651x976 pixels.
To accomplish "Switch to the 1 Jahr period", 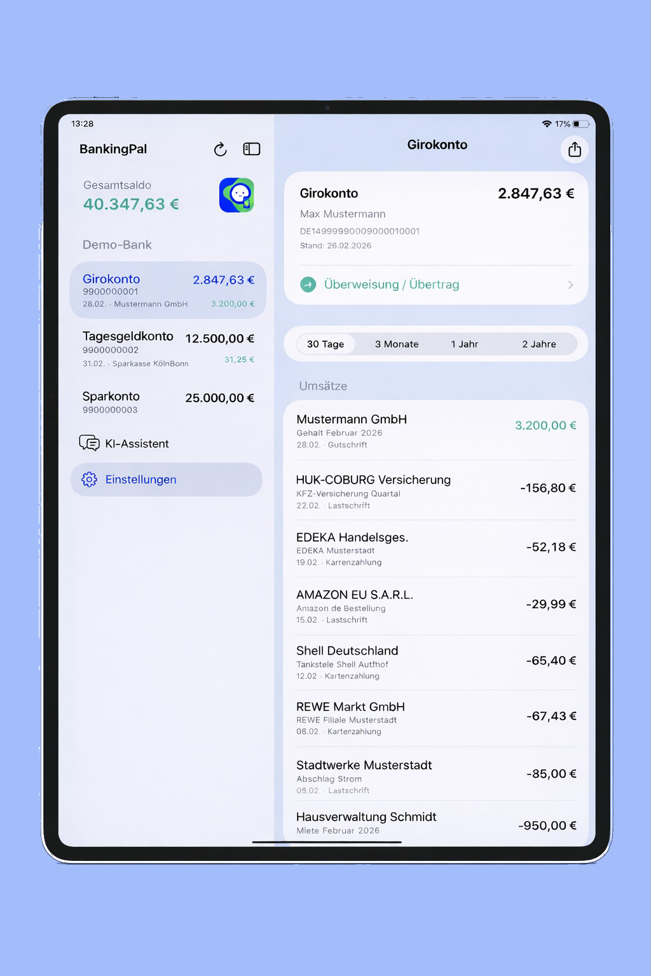I will [464, 344].
